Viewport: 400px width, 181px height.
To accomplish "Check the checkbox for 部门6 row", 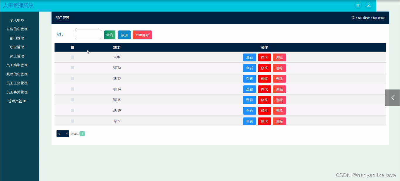I will (x=72, y=110).
